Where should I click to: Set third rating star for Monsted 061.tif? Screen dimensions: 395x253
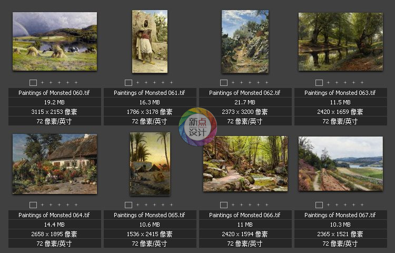click(x=154, y=82)
